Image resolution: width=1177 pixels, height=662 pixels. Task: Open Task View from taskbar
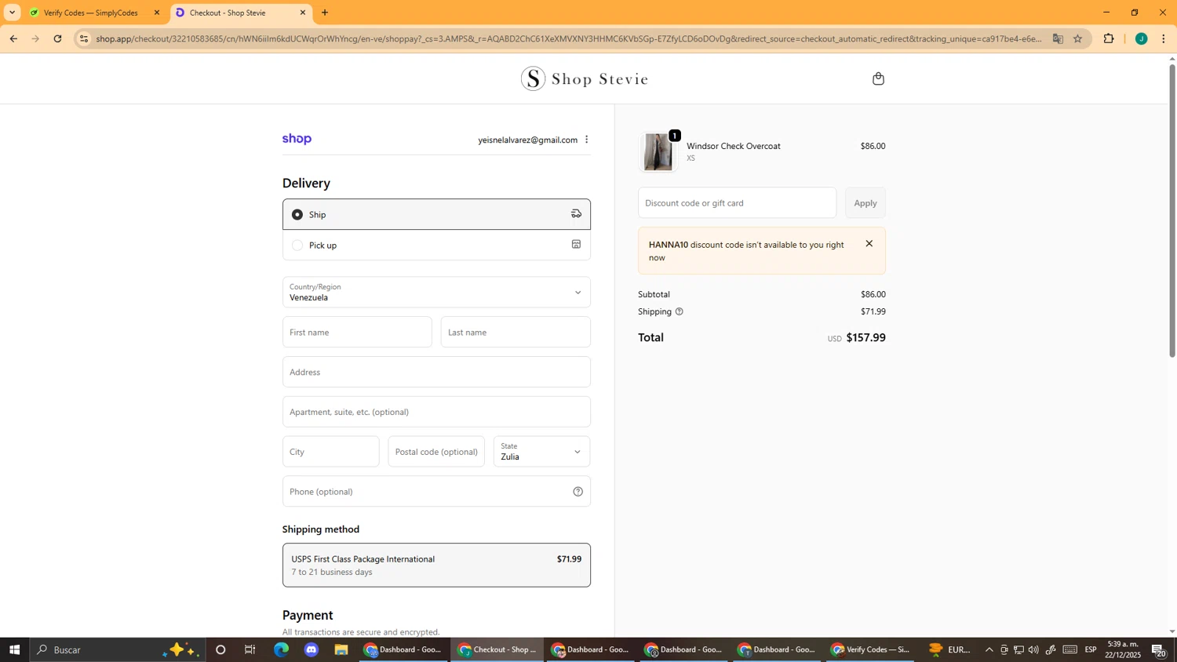(250, 649)
